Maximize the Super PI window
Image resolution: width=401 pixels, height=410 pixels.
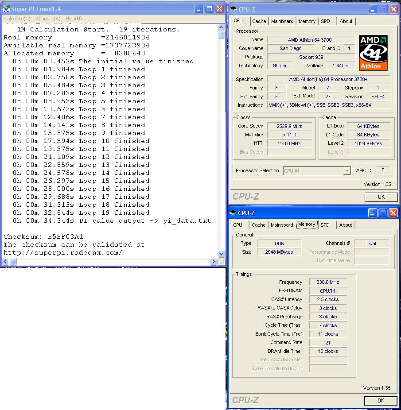tap(209, 9)
